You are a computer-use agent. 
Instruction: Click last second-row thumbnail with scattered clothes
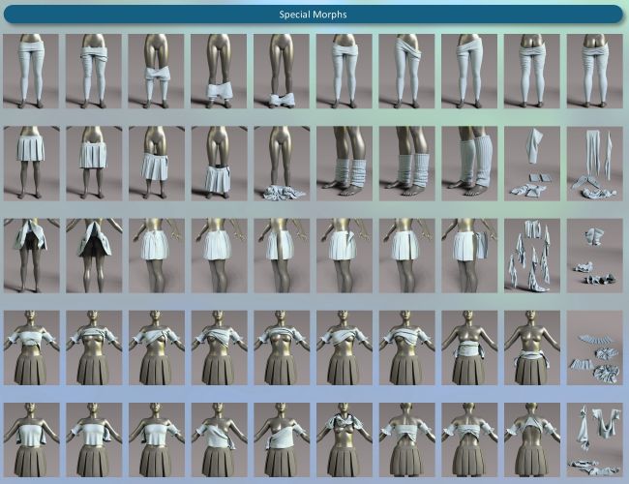[x=595, y=161]
